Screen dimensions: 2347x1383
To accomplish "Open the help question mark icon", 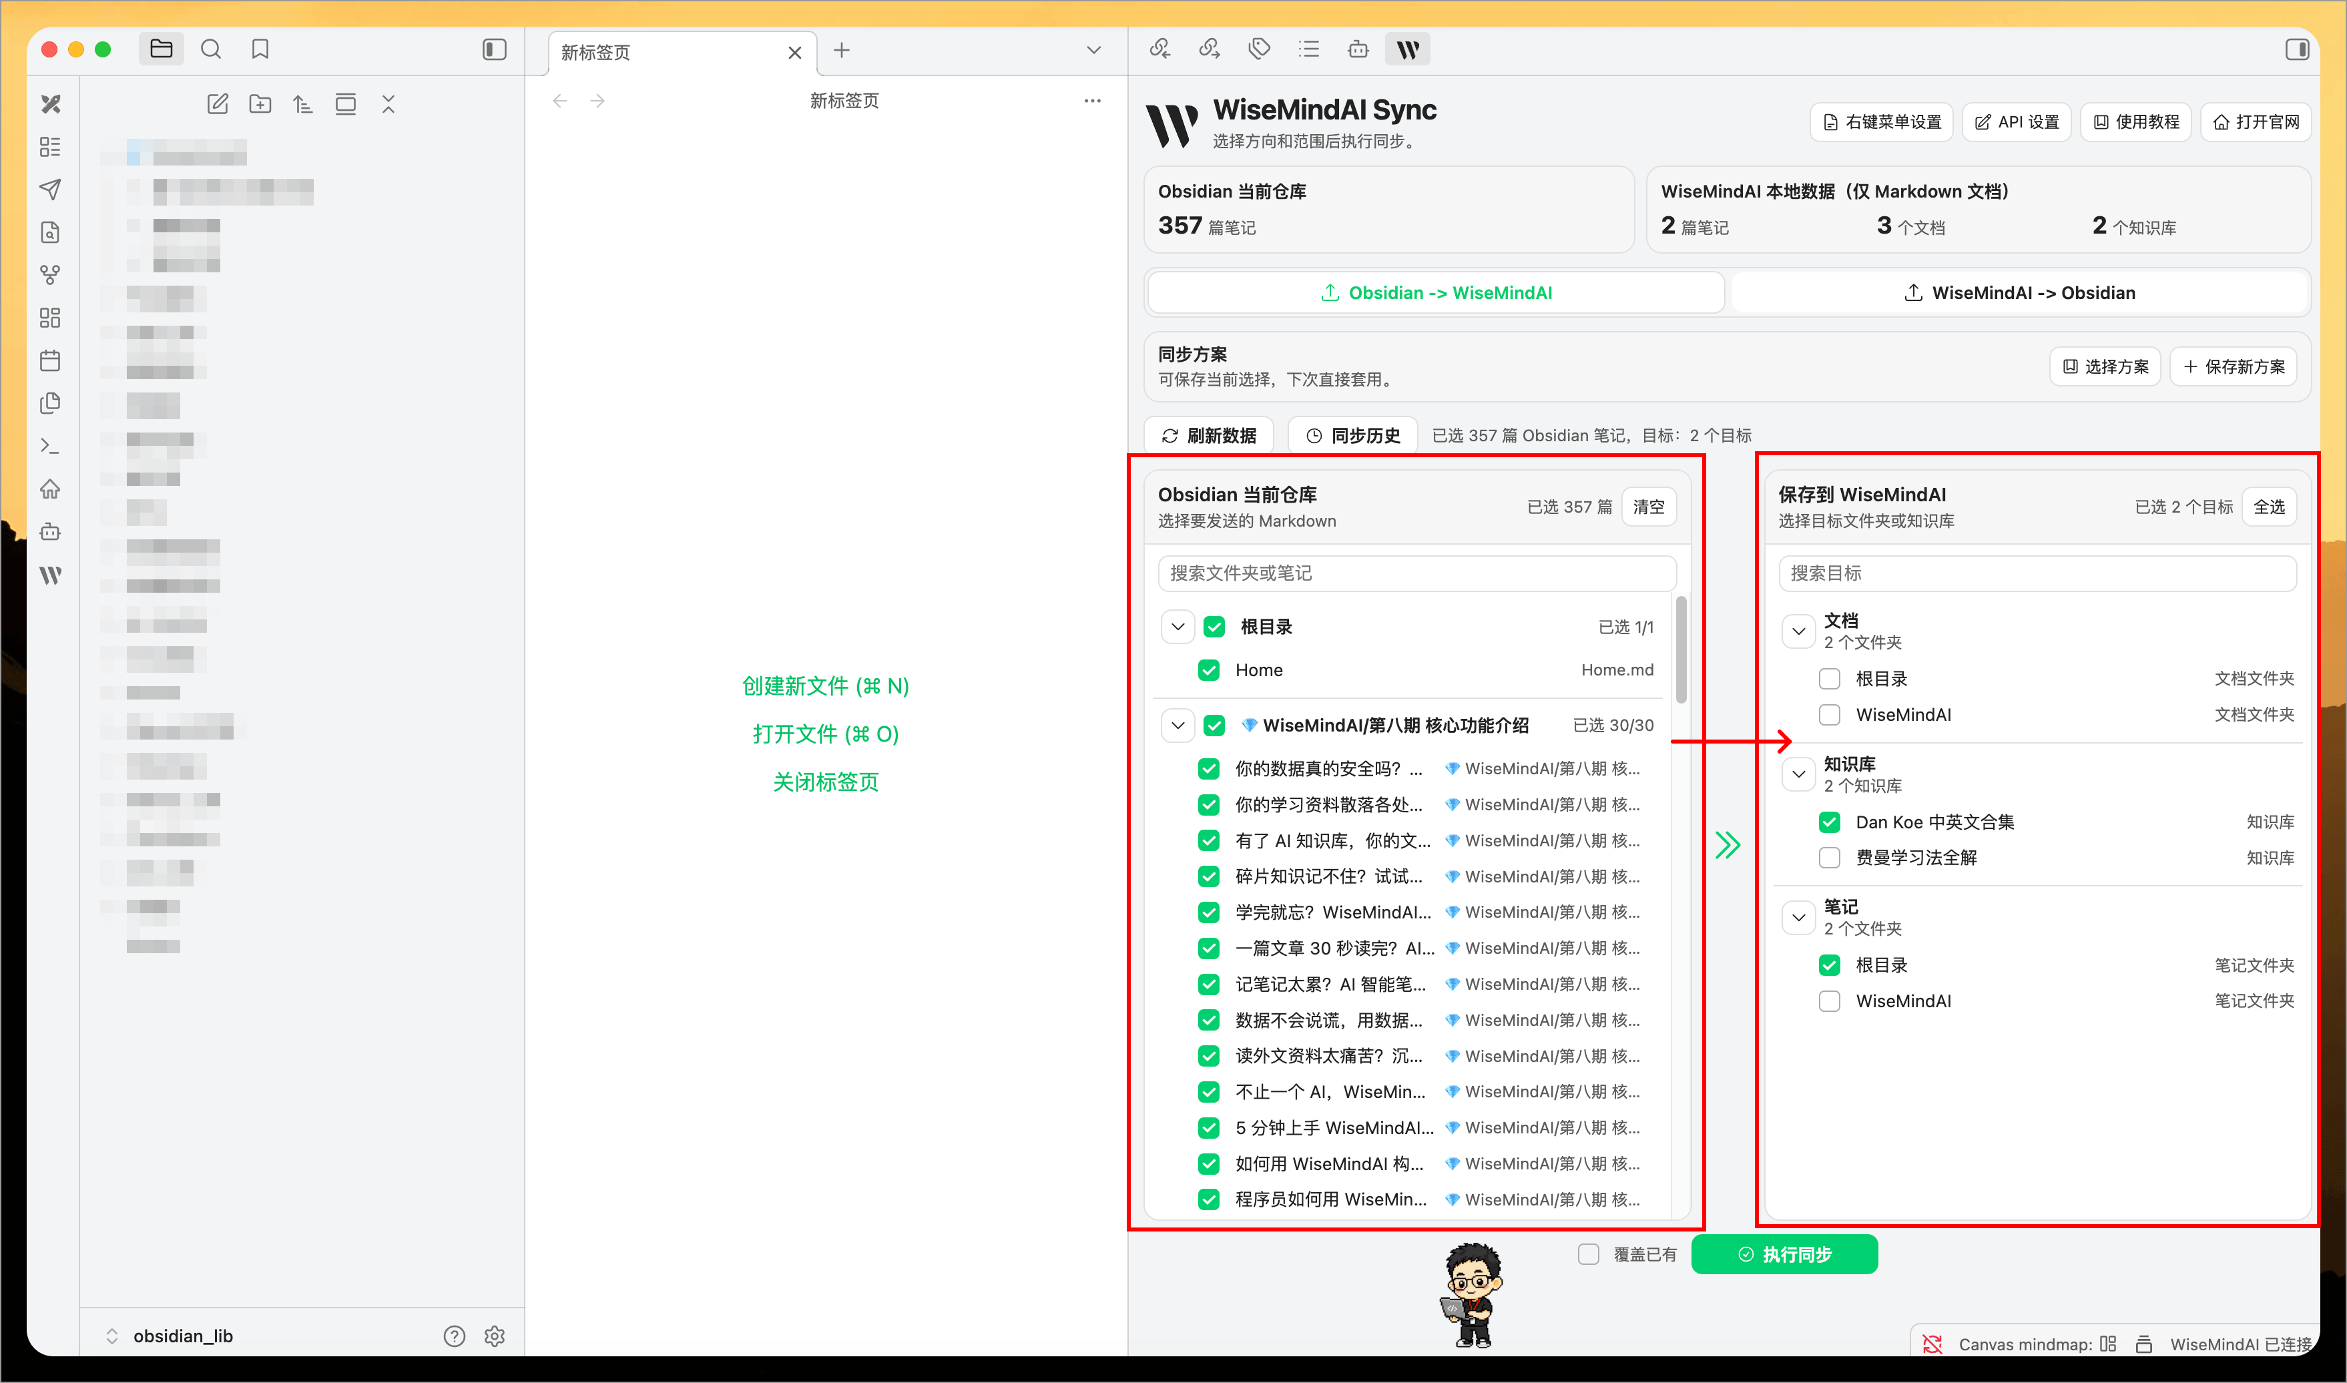I will (454, 1336).
